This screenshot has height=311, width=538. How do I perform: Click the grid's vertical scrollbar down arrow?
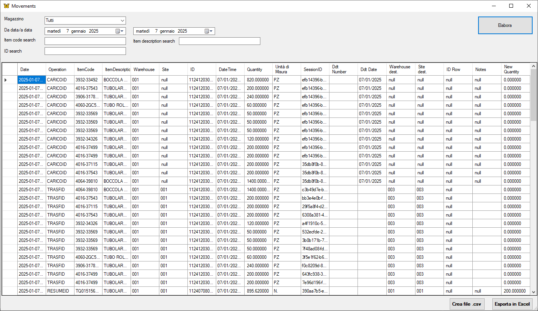pyautogui.click(x=533, y=292)
